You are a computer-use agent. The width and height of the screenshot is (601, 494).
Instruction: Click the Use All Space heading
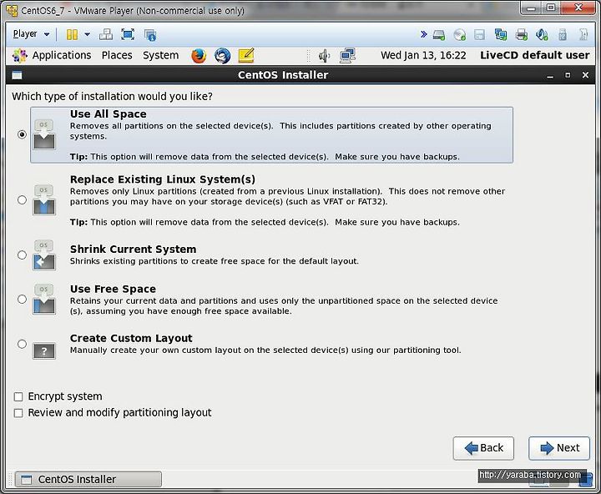[108, 114]
